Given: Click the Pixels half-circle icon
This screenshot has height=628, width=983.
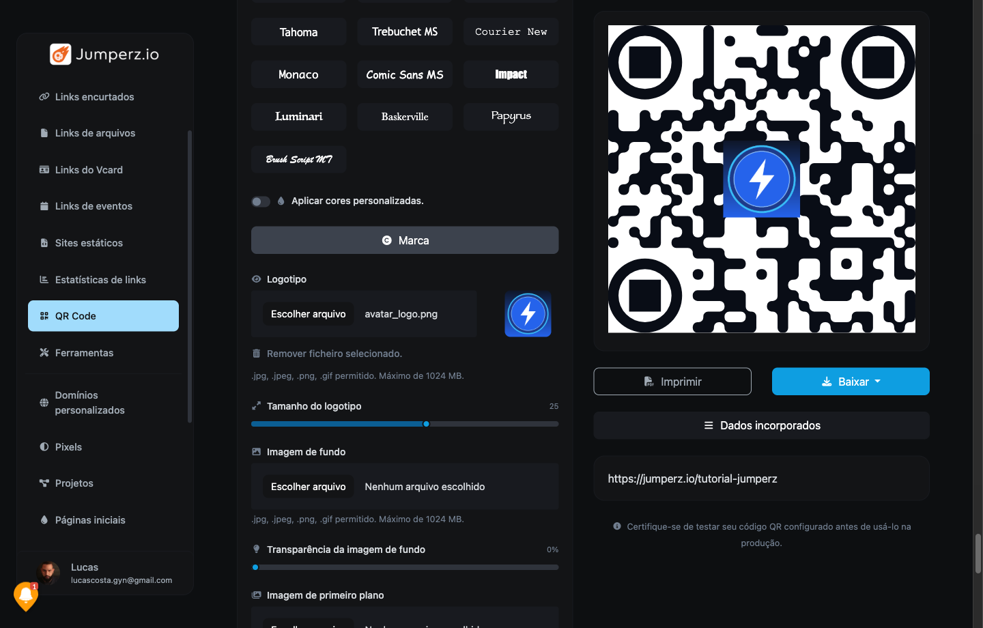Looking at the screenshot, I should pos(44,447).
